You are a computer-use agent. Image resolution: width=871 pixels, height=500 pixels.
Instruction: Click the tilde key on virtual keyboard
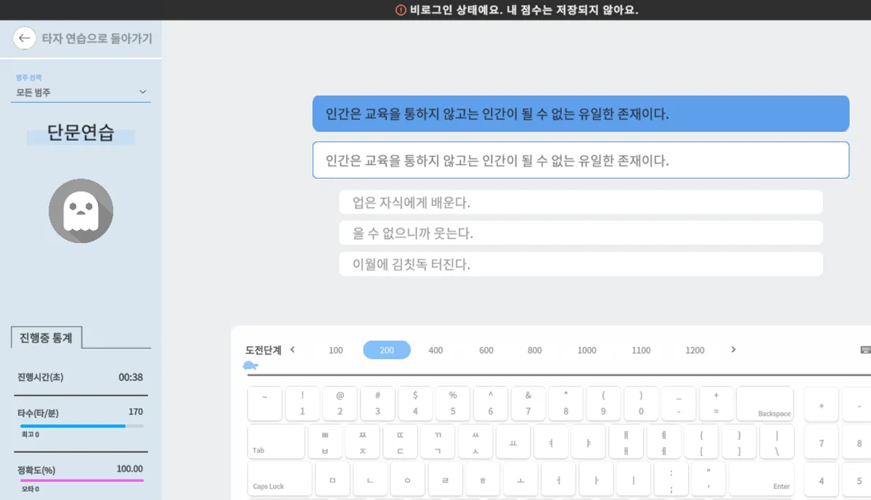tap(265, 403)
